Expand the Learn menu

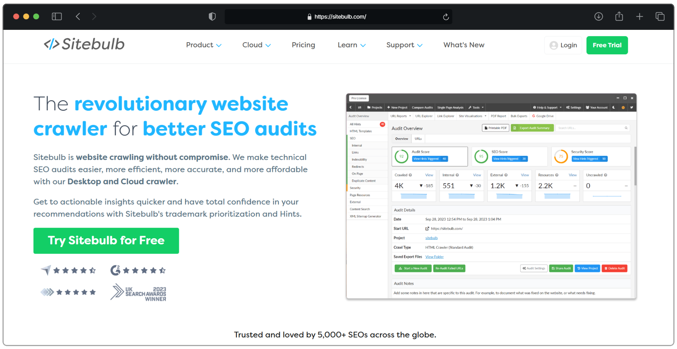[x=352, y=45]
